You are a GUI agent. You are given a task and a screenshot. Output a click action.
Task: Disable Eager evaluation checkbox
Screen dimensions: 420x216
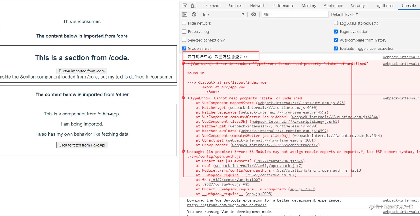(x=336, y=32)
